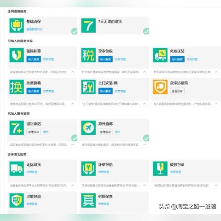The height and width of the screenshot is (221, 221).
Task: Click 管理服务 button for 海外直邮
Action: (x=105, y=132)
